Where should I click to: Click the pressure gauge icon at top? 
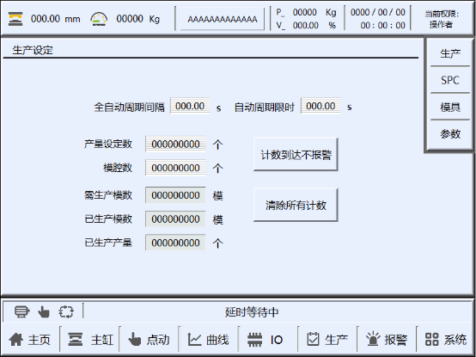[x=99, y=19]
